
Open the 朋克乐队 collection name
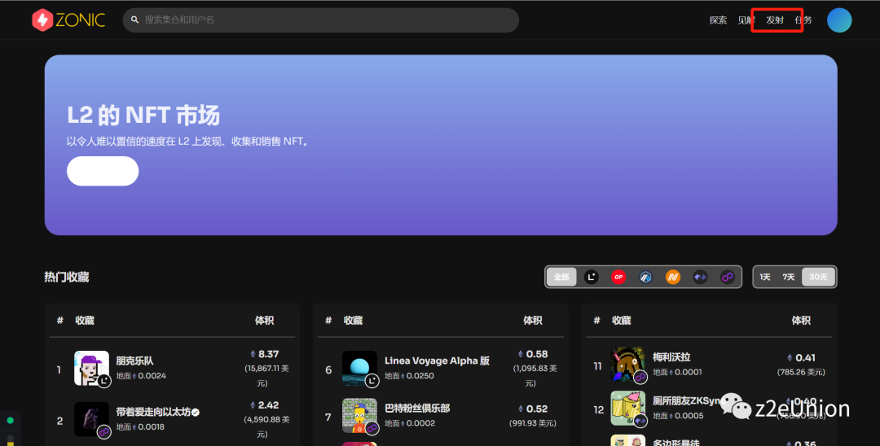[x=134, y=361]
